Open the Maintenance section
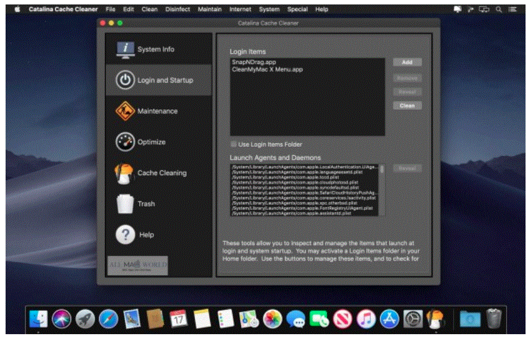530x347 pixels. click(x=158, y=111)
